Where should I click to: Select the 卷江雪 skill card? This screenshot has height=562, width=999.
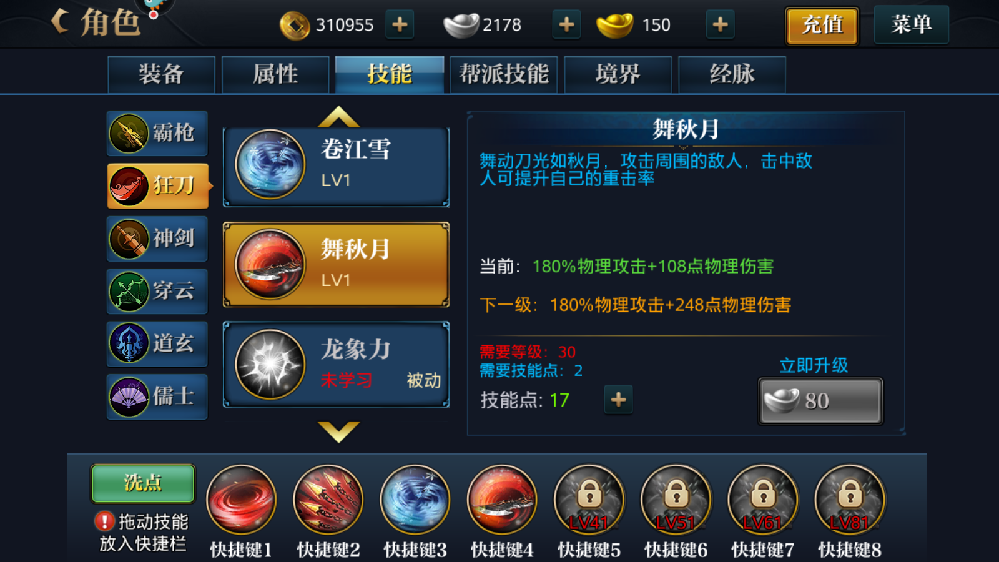tap(336, 167)
